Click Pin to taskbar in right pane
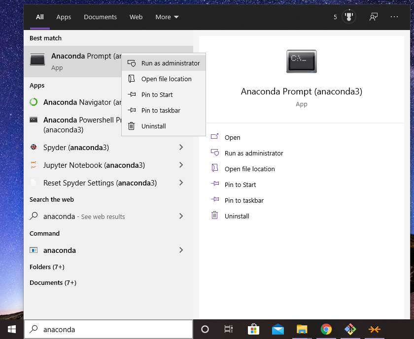The image size is (414, 339). (244, 201)
